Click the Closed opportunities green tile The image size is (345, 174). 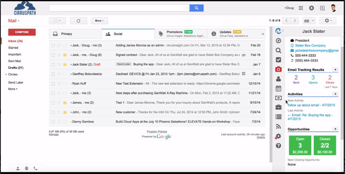click(325, 145)
